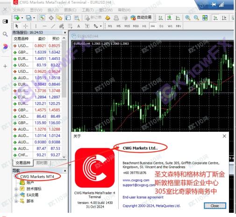The width and height of the screenshot is (236, 217).
Task: Switch to the 即时图 tab
Action: click(x=42, y=163)
